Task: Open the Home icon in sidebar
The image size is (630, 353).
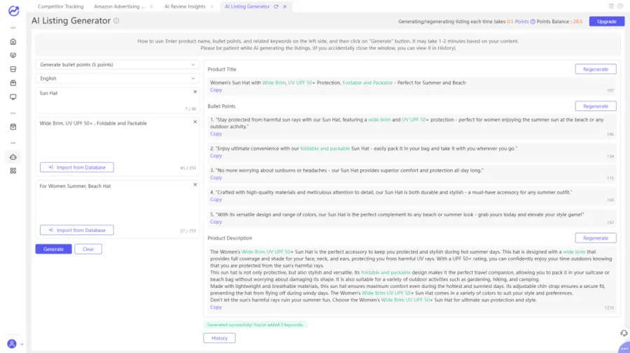Action: (13, 41)
